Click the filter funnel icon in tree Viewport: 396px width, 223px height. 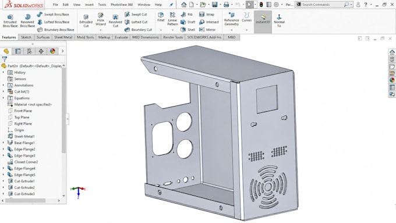(4, 59)
